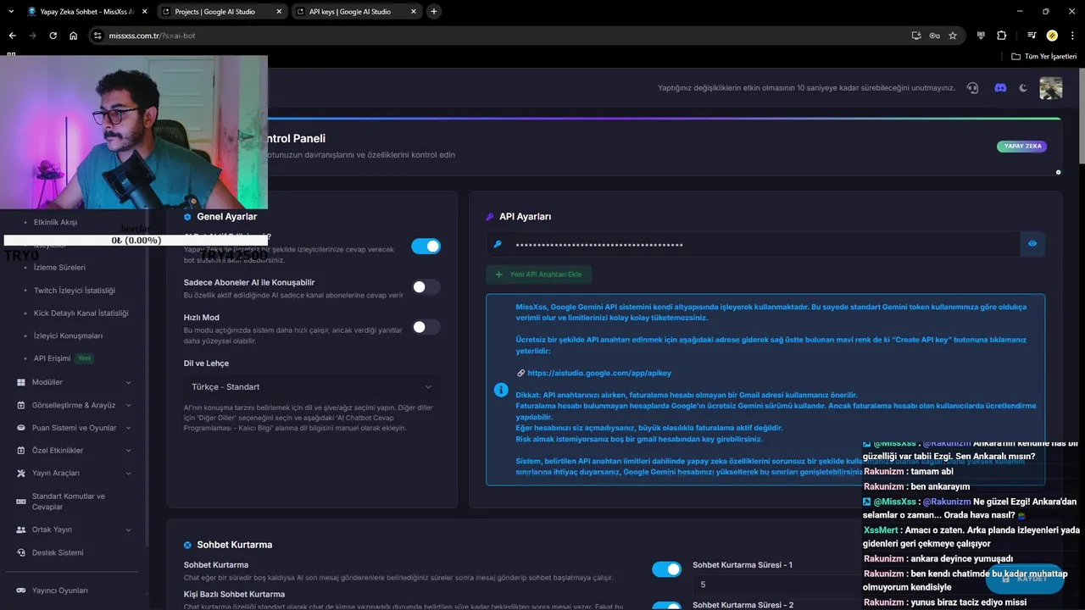1085x610 pixels.
Task: Switch to API keys Google AI Studio tab
Action: (356, 12)
